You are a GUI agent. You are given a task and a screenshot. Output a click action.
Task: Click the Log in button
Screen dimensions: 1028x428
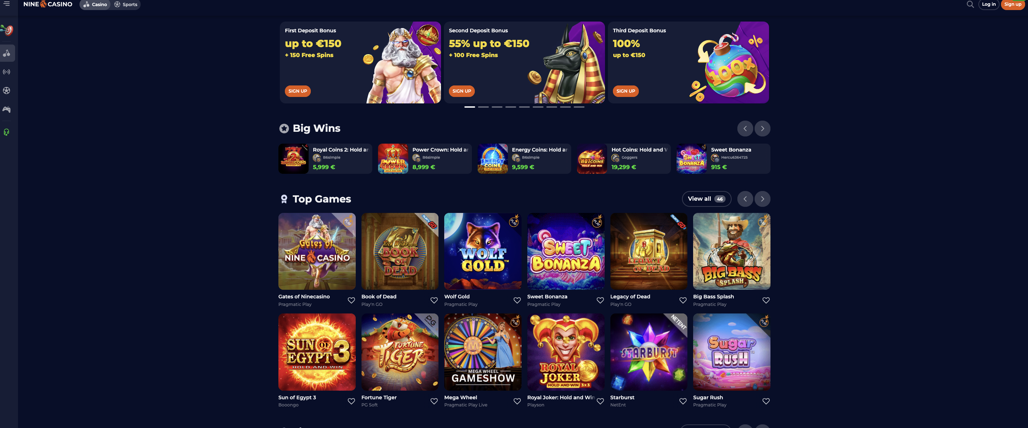988,4
